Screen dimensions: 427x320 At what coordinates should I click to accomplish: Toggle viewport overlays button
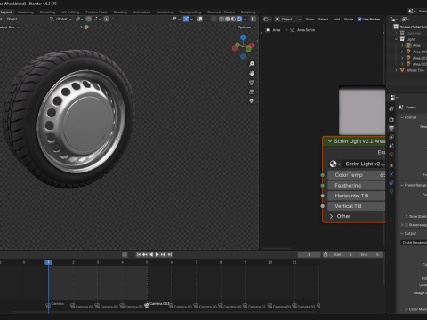point(200,19)
